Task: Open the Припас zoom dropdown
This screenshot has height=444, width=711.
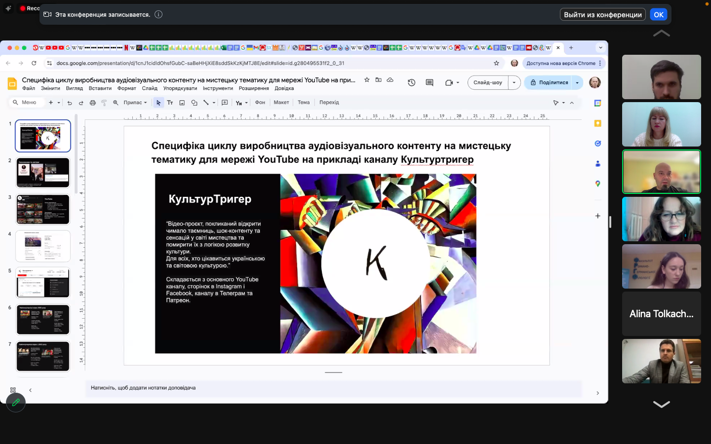Action: tap(135, 103)
